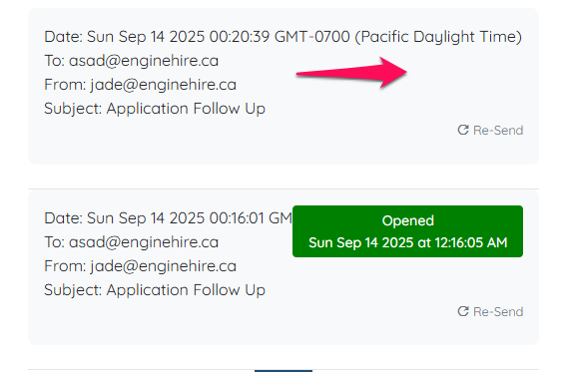The height and width of the screenshot is (372, 569).
Task: Click "(Pacific Daylight Time)" in the first email
Action: tap(438, 37)
